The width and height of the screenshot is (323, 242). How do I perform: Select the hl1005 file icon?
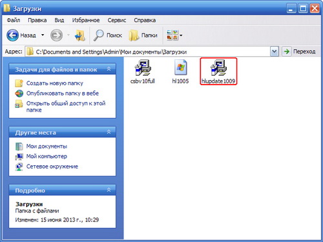pos(180,72)
